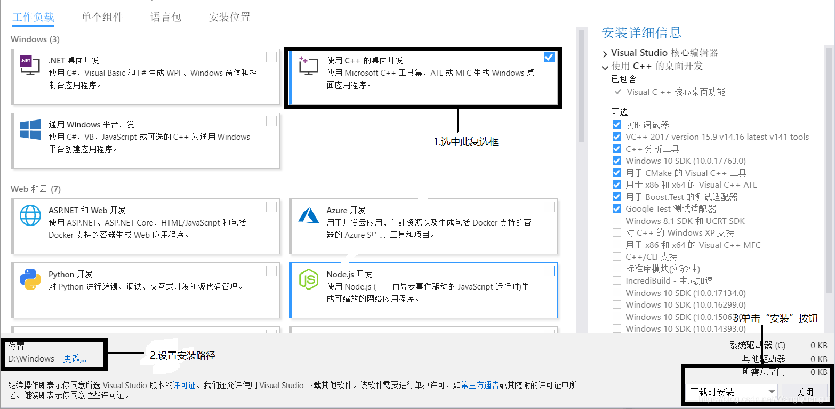The width and height of the screenshot is (835, 409).
Task: Click the 其他驱动器 size entry
Action: 784,359
